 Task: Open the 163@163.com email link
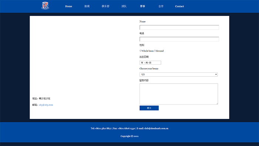46,105
